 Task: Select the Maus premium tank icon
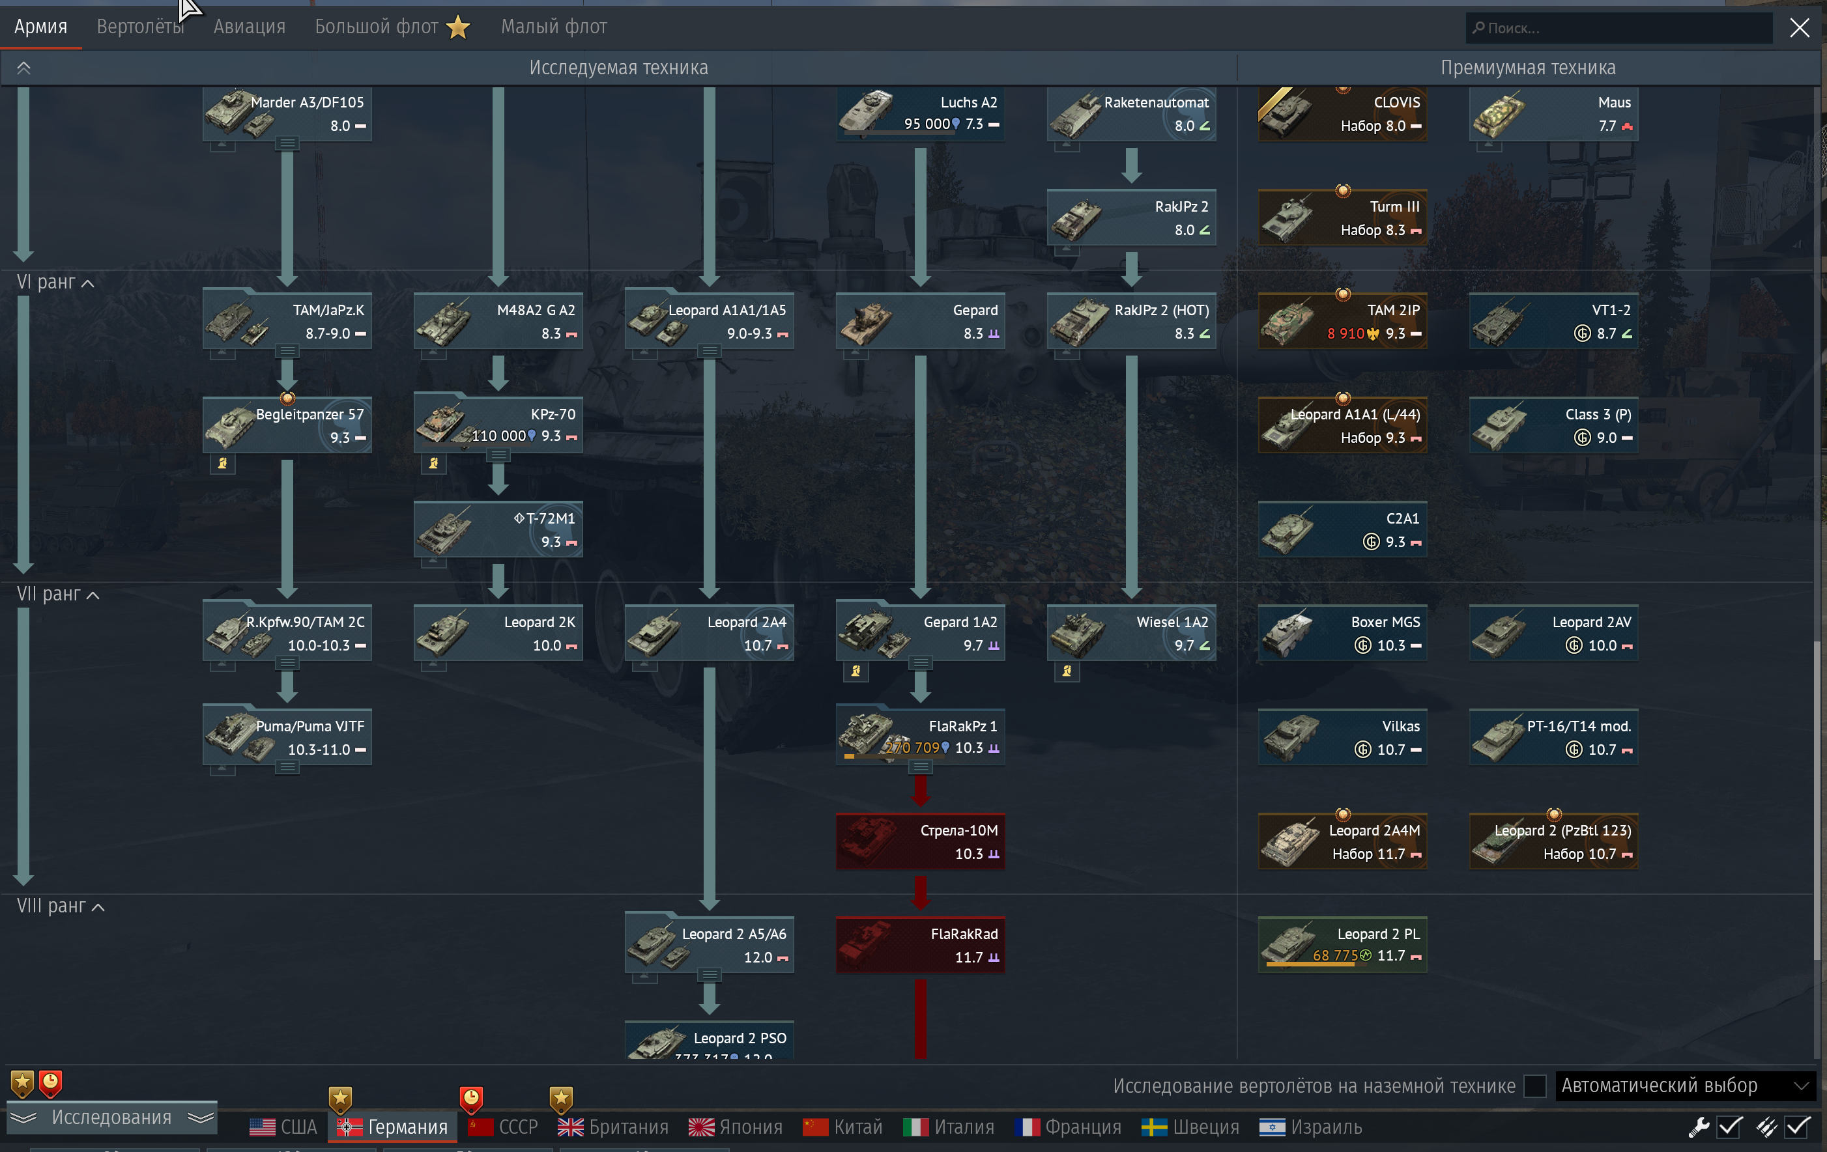(x=1499, y=114)
